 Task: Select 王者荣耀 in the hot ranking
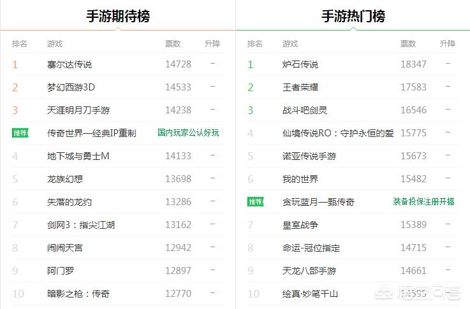click(x=300, y=87)
